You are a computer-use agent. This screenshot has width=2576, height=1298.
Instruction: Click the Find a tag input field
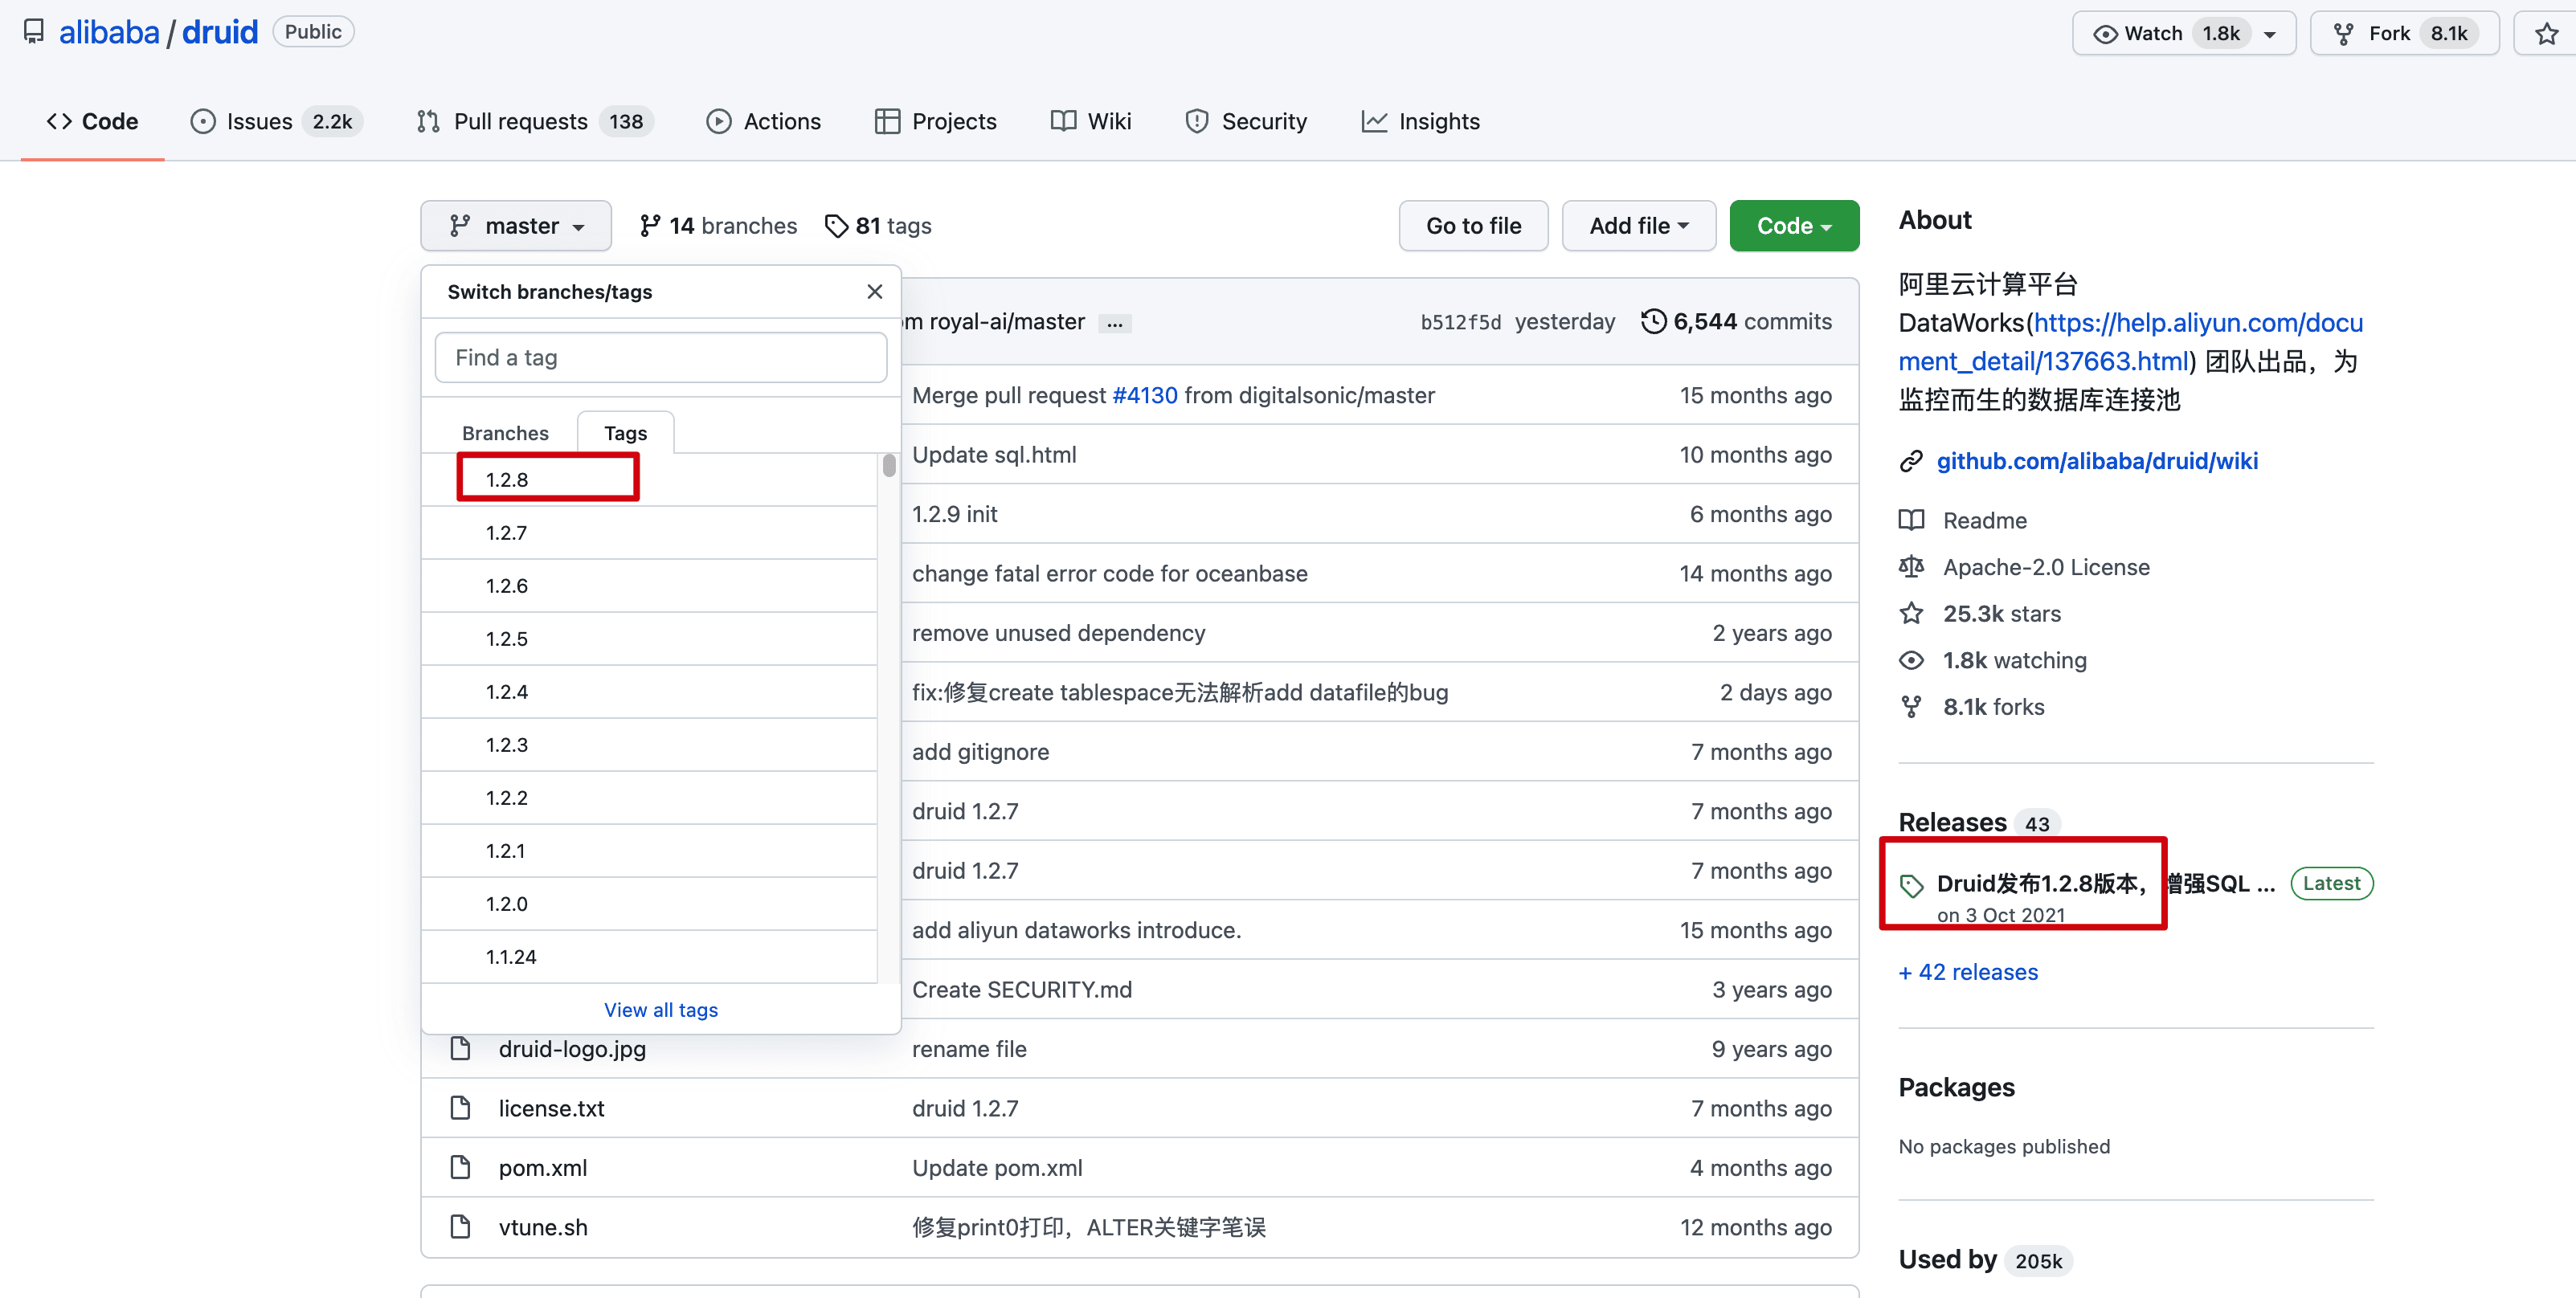(660, 357)
